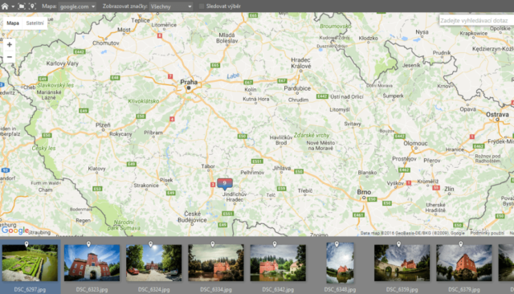
Task: Expand the Zobrazovat značky Všechny dropdown
Action: point(171,6)
